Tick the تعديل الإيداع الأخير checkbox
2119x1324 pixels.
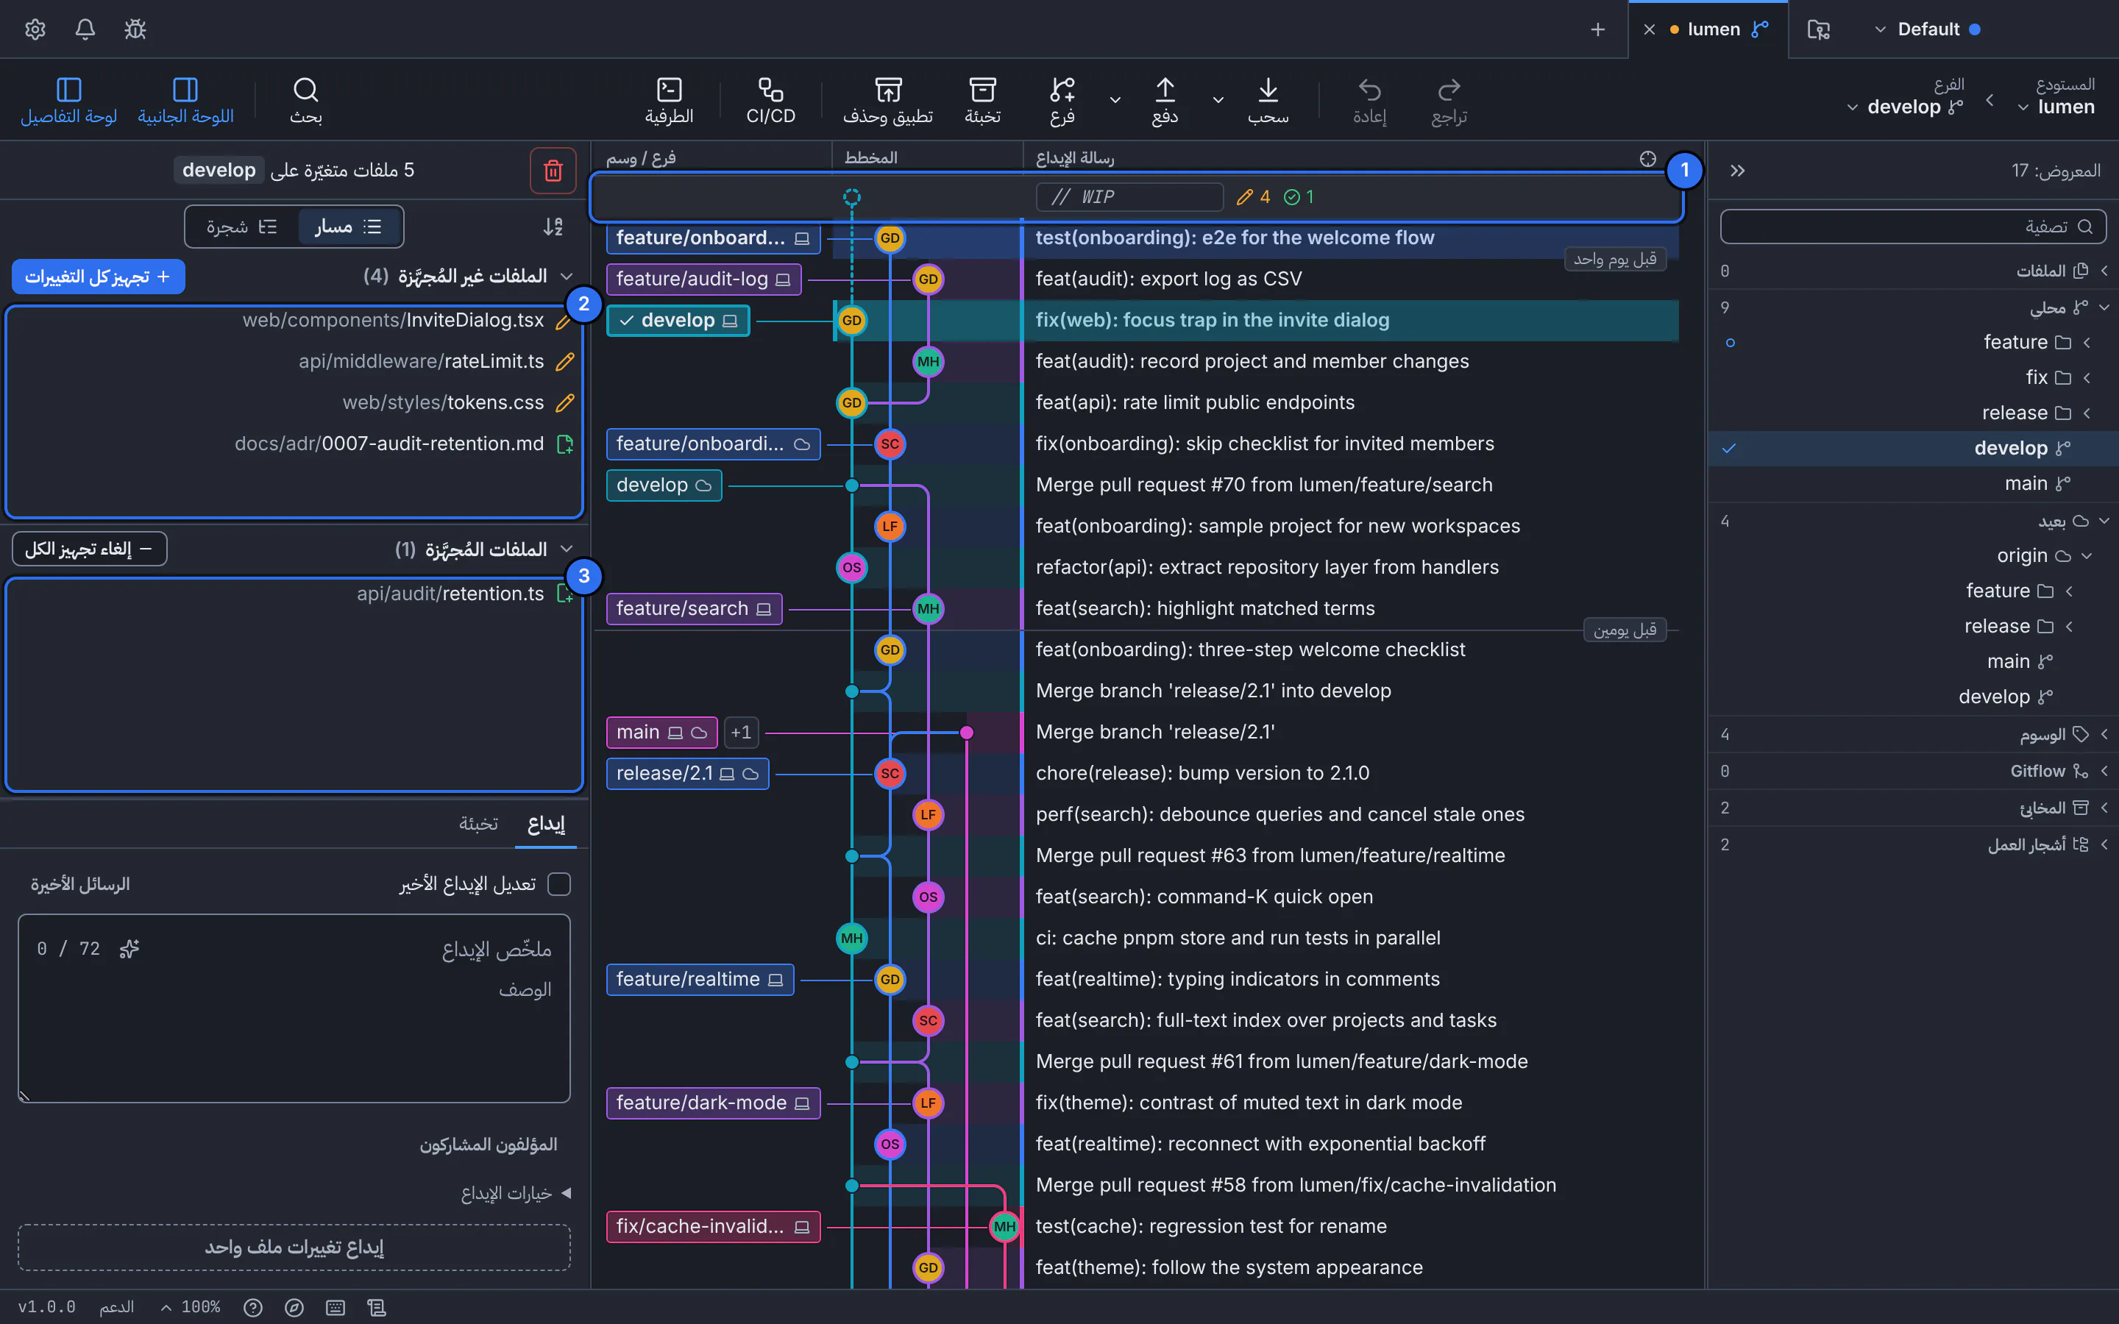[x=558, y=884]
